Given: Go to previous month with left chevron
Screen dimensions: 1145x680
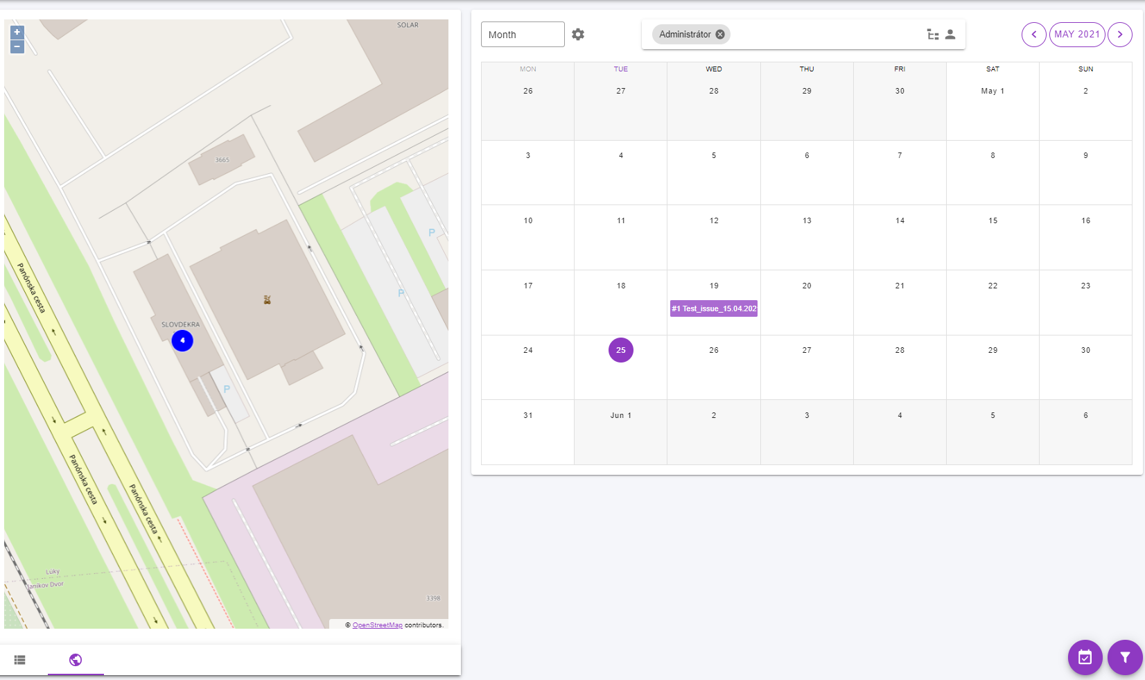Looking at the screenshot, I should (x=1033, y=35).
